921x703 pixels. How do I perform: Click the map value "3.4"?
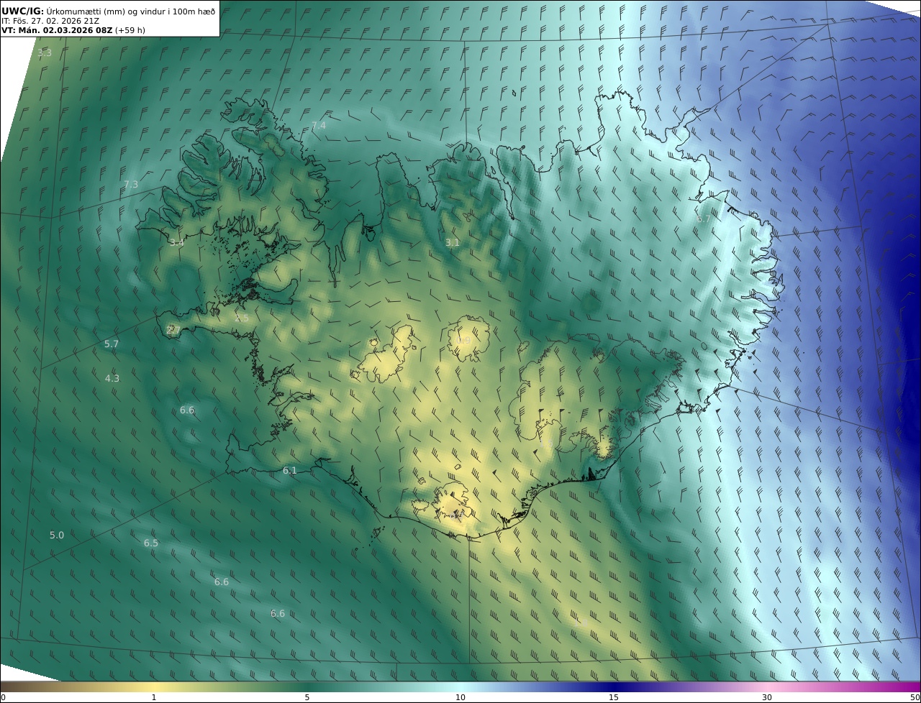177,242
